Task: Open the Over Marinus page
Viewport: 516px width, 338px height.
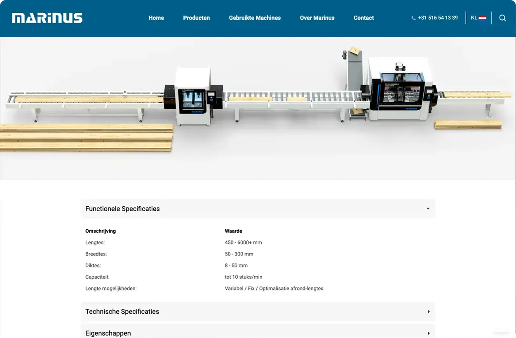Action: click(x=317, y=18)
